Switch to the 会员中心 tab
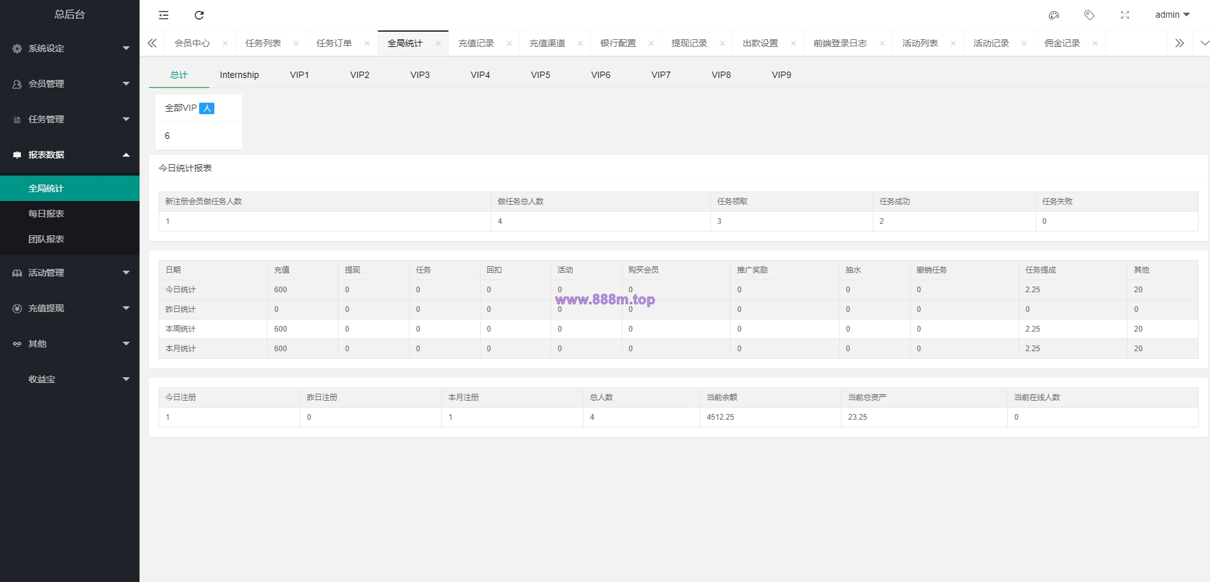The width and height of the screenshot is (1210, 582). click(192, 43)
